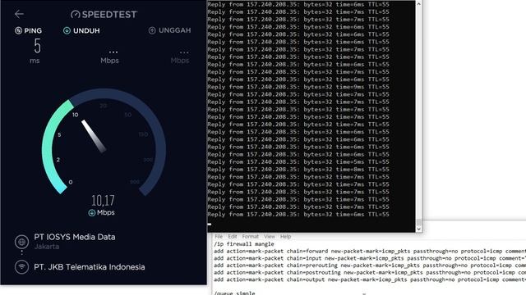526x295 pixels.
Task: Click '/queue simple' line in Notepad
Action: click(x=234, y=293)
